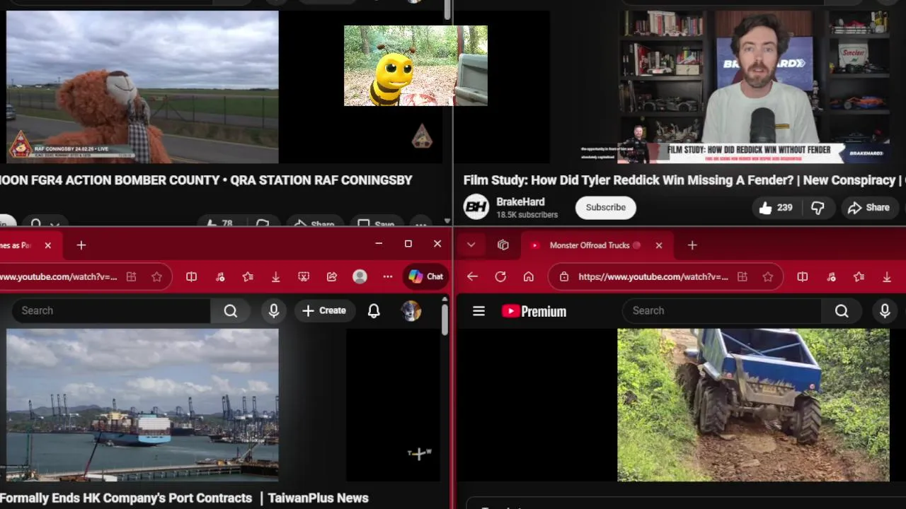
Task: Click search magnifier button in Monster Offroad window
Action: pyautogui.click(x=842, y=310)
